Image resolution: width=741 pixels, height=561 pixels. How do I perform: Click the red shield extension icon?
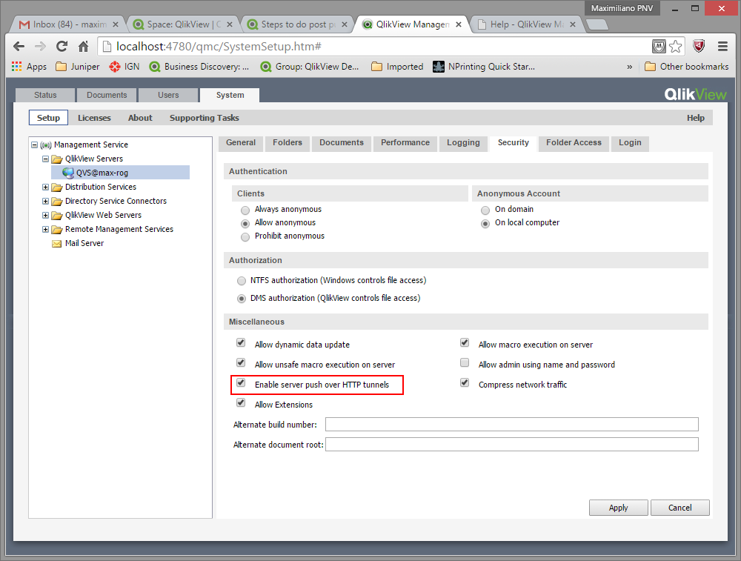tap(699, 46)
